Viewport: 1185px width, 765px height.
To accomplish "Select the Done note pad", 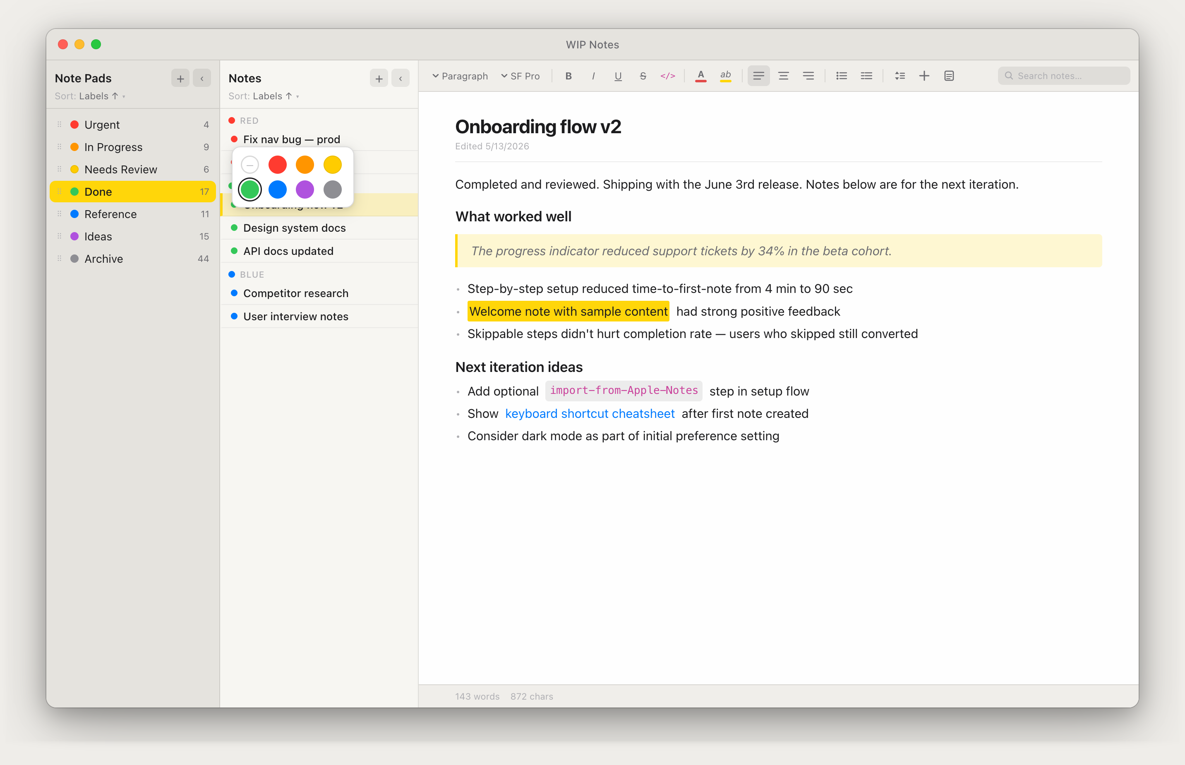I will (x=132, y=192).
